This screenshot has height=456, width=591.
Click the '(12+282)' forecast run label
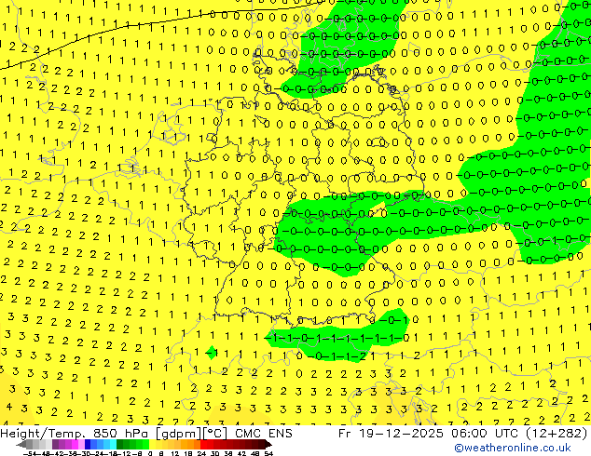pos(558,434)
